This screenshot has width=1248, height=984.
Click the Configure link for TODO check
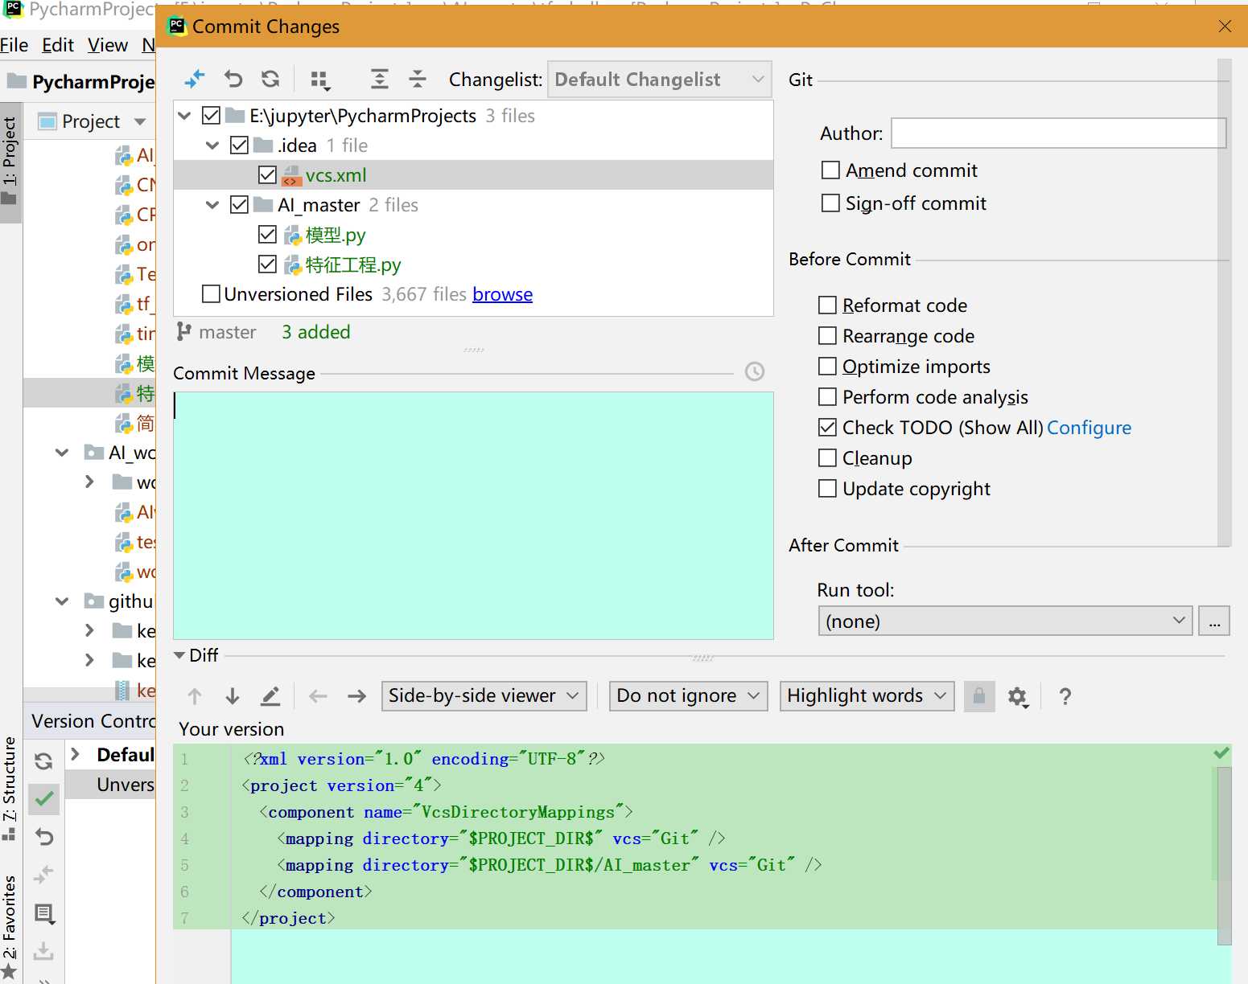click(1089, 428)
